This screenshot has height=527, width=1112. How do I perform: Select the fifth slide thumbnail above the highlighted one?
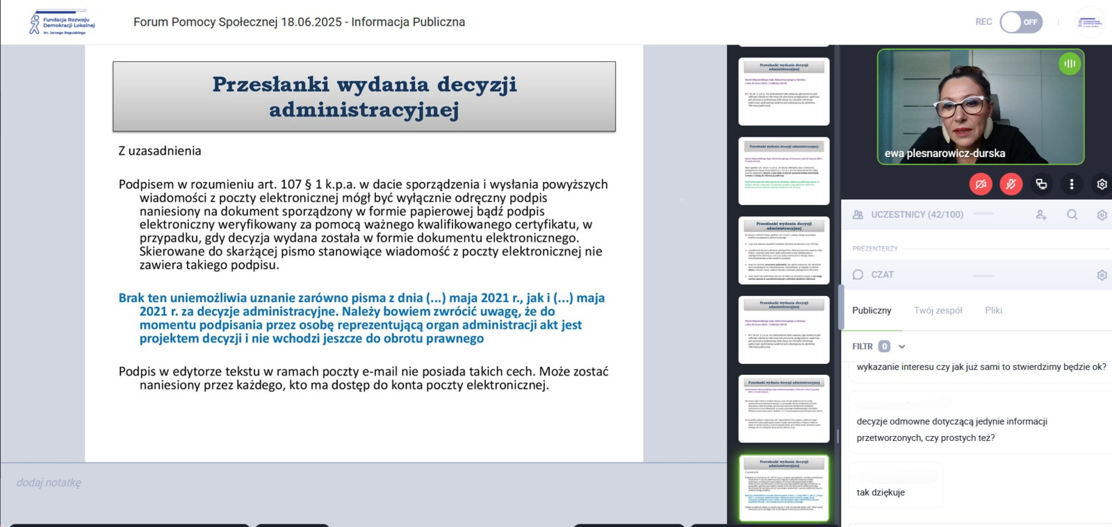[x=784, y=409]
